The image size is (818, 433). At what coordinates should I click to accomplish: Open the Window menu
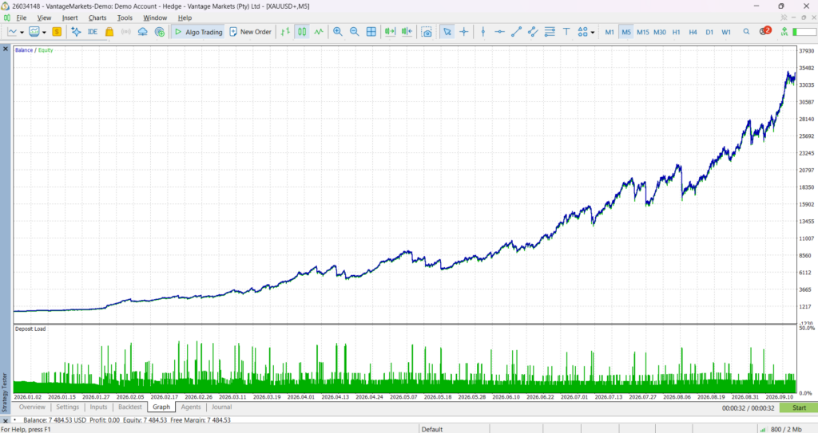click(x=155, y=18)
